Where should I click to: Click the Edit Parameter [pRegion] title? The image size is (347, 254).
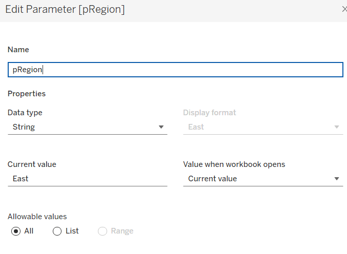point(66,9)
